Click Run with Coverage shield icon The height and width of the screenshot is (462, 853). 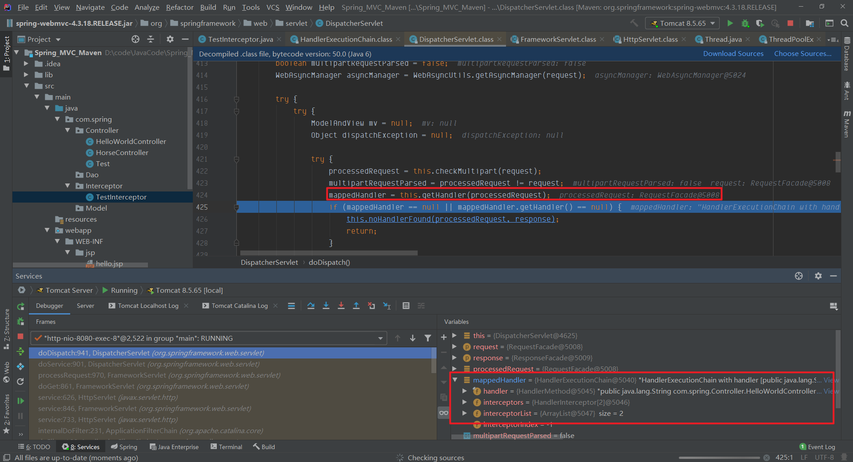760,23
